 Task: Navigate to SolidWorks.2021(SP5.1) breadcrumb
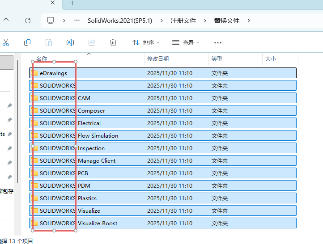(x=120, y=21)
